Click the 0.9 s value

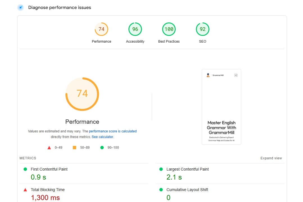point(39,177)
